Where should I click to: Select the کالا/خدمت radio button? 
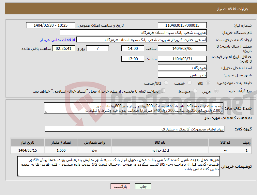(x=166, y=83)
